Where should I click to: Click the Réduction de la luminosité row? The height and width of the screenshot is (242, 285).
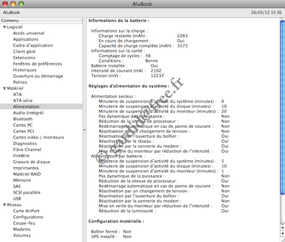click(164, 211)
